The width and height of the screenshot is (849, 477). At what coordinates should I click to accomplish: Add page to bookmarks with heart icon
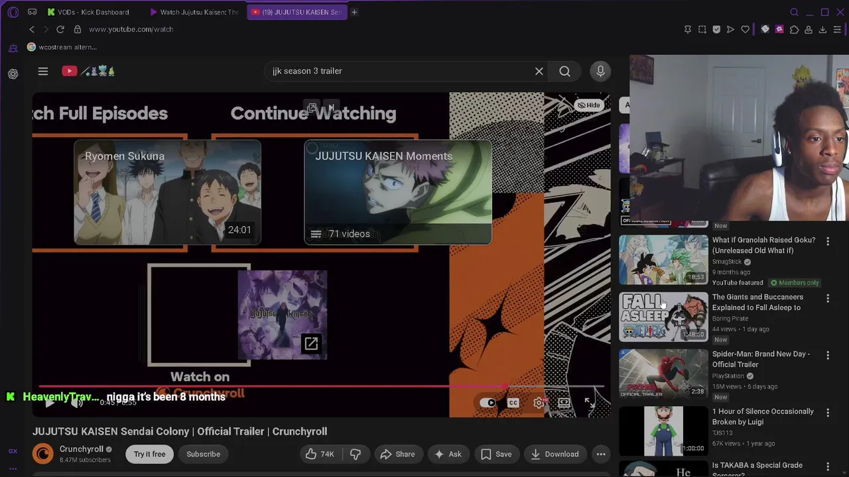(x=746, y=29)
